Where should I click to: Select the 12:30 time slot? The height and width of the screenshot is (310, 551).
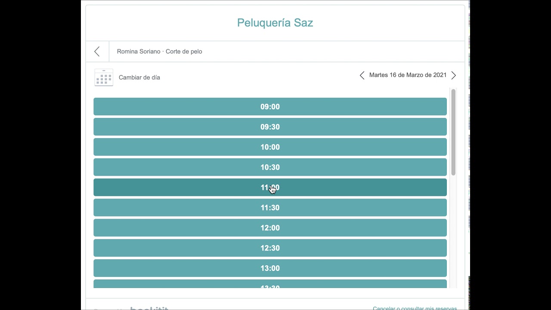270,248
